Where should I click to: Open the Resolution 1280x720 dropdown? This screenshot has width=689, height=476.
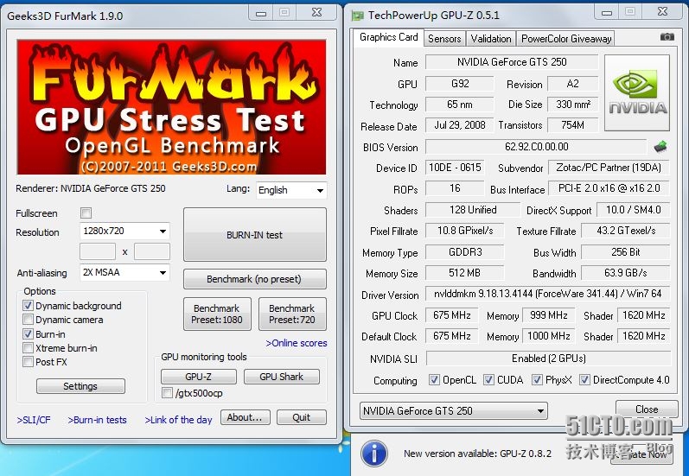point(124,231)
